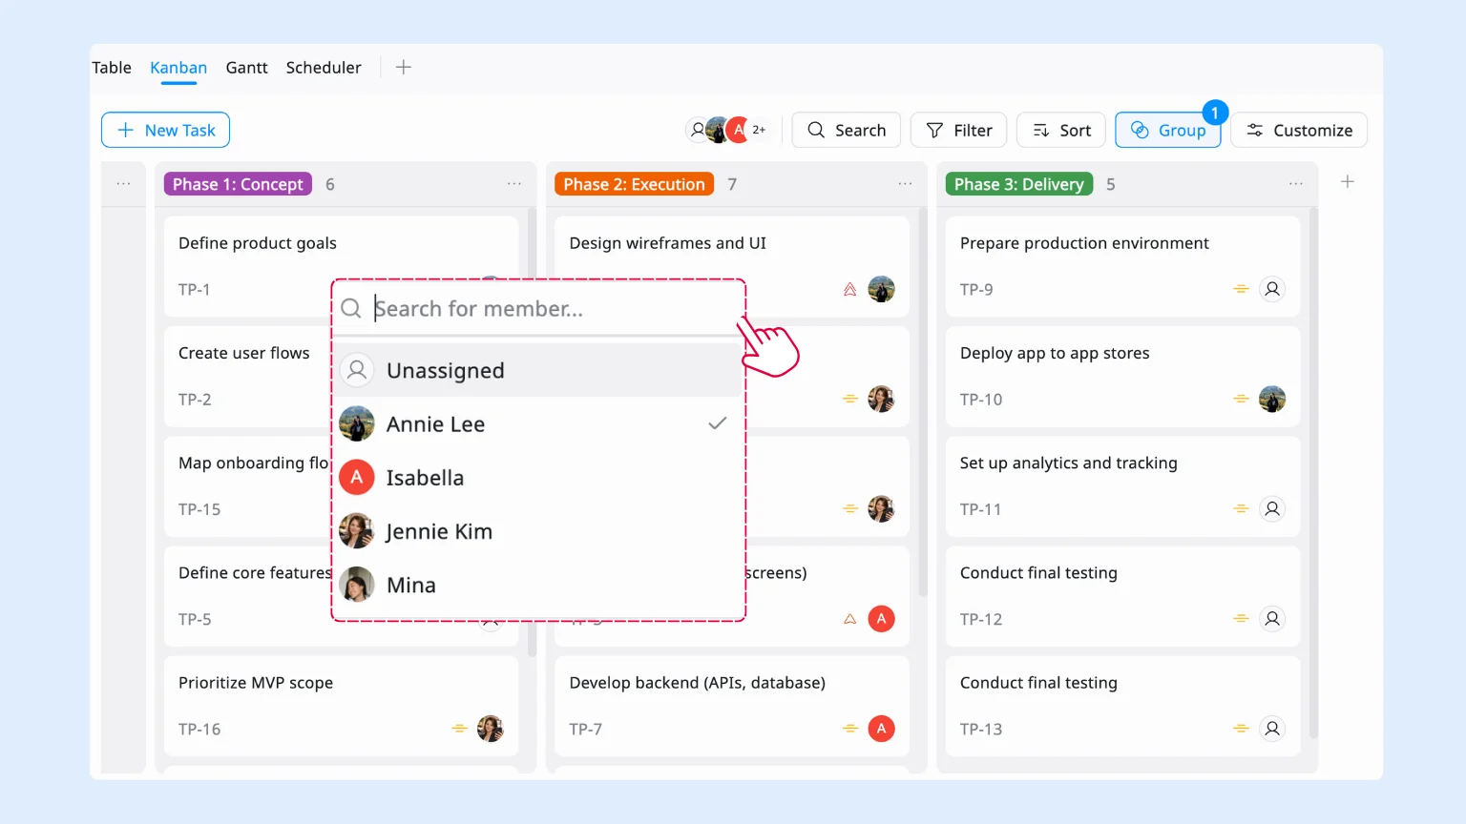Viewport: 1466px width, 824px height.
Task: Open Phase 3: Delivery column options menu
Action: click(x=1295, y=184)
